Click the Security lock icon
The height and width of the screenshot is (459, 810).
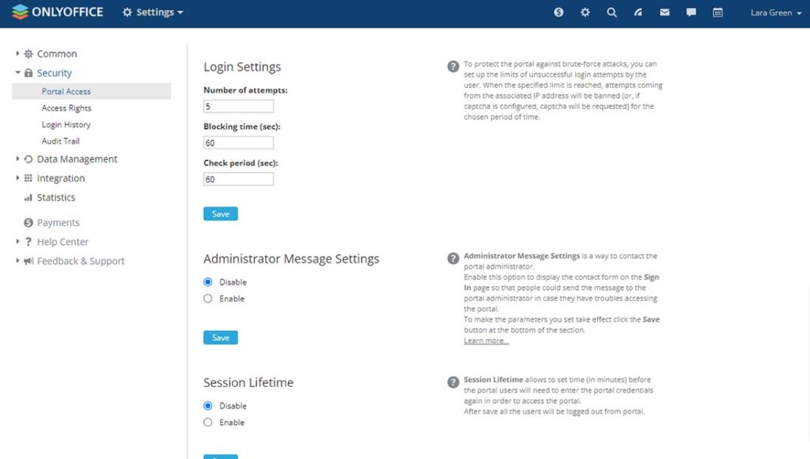tap(28, 73)
